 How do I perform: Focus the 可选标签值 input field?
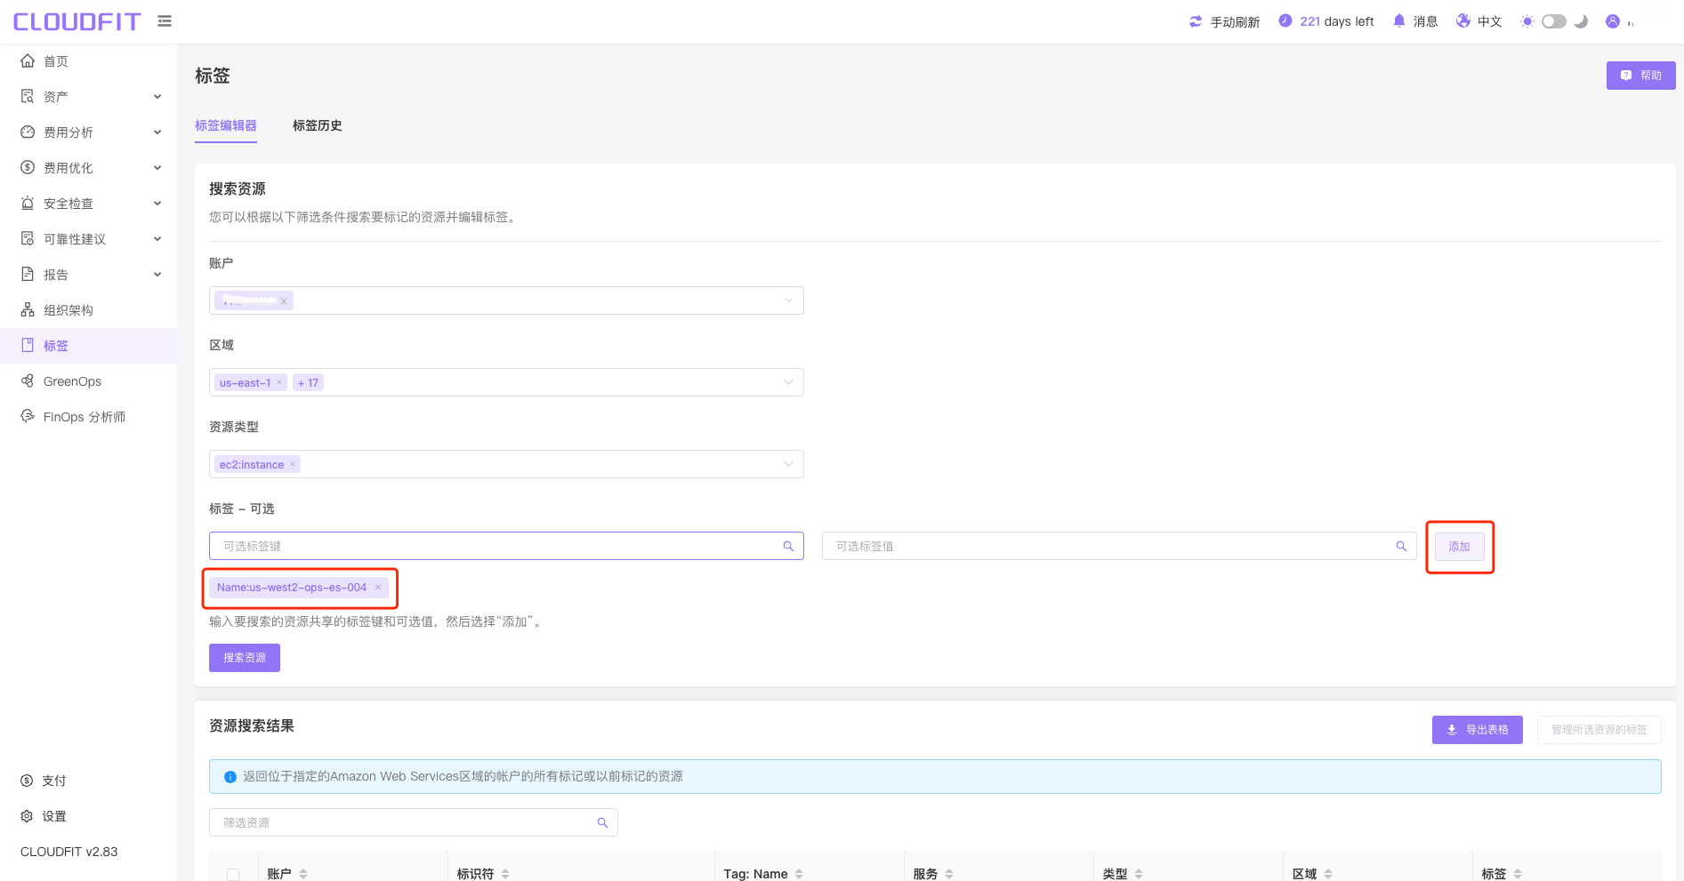click(1119, 546)
